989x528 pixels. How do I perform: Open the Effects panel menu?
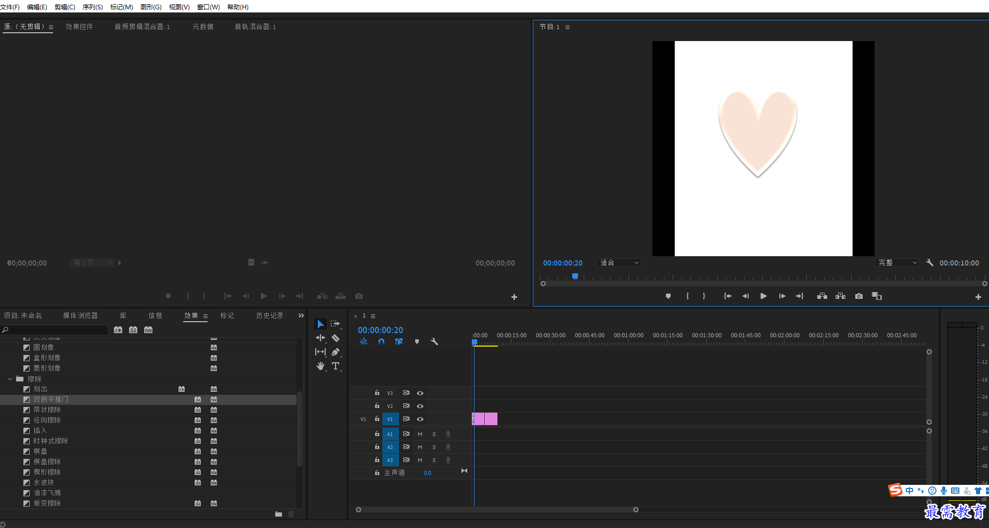[205, 316]
